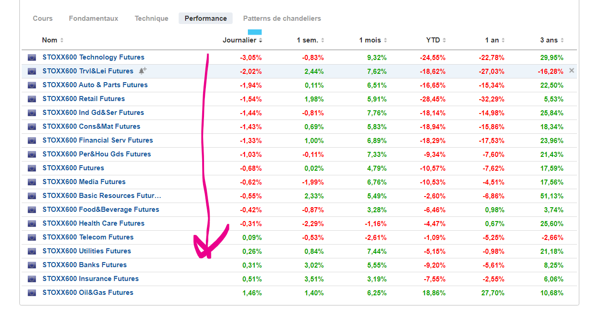Click the flag icon beside STOXX600 Oil&Gas Futures
The height and width of the screenshot is (317, 607).
pos(32,293)
